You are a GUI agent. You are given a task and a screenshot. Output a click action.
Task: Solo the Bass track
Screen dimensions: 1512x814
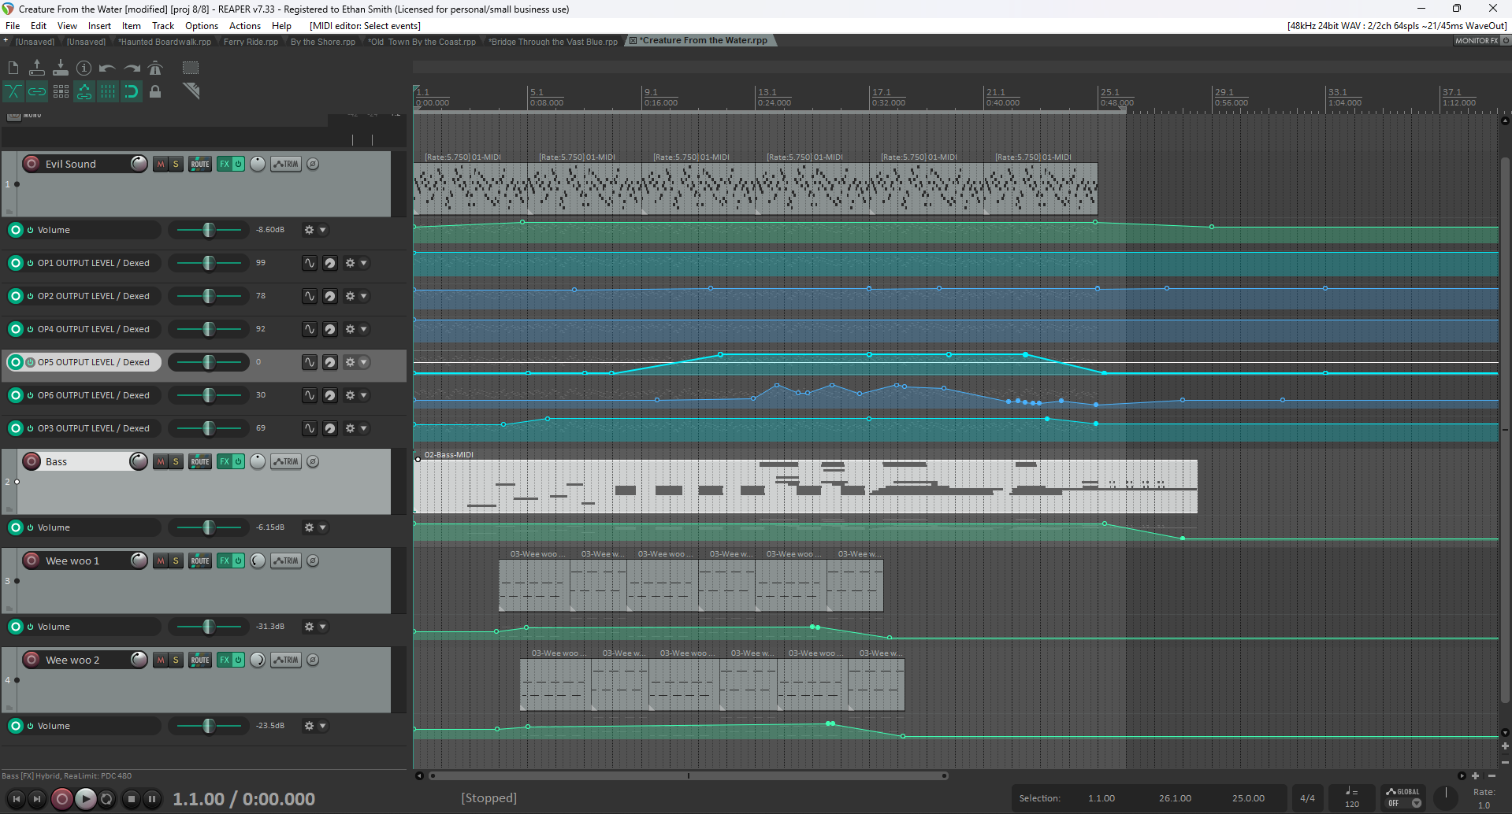pos(176,461)
